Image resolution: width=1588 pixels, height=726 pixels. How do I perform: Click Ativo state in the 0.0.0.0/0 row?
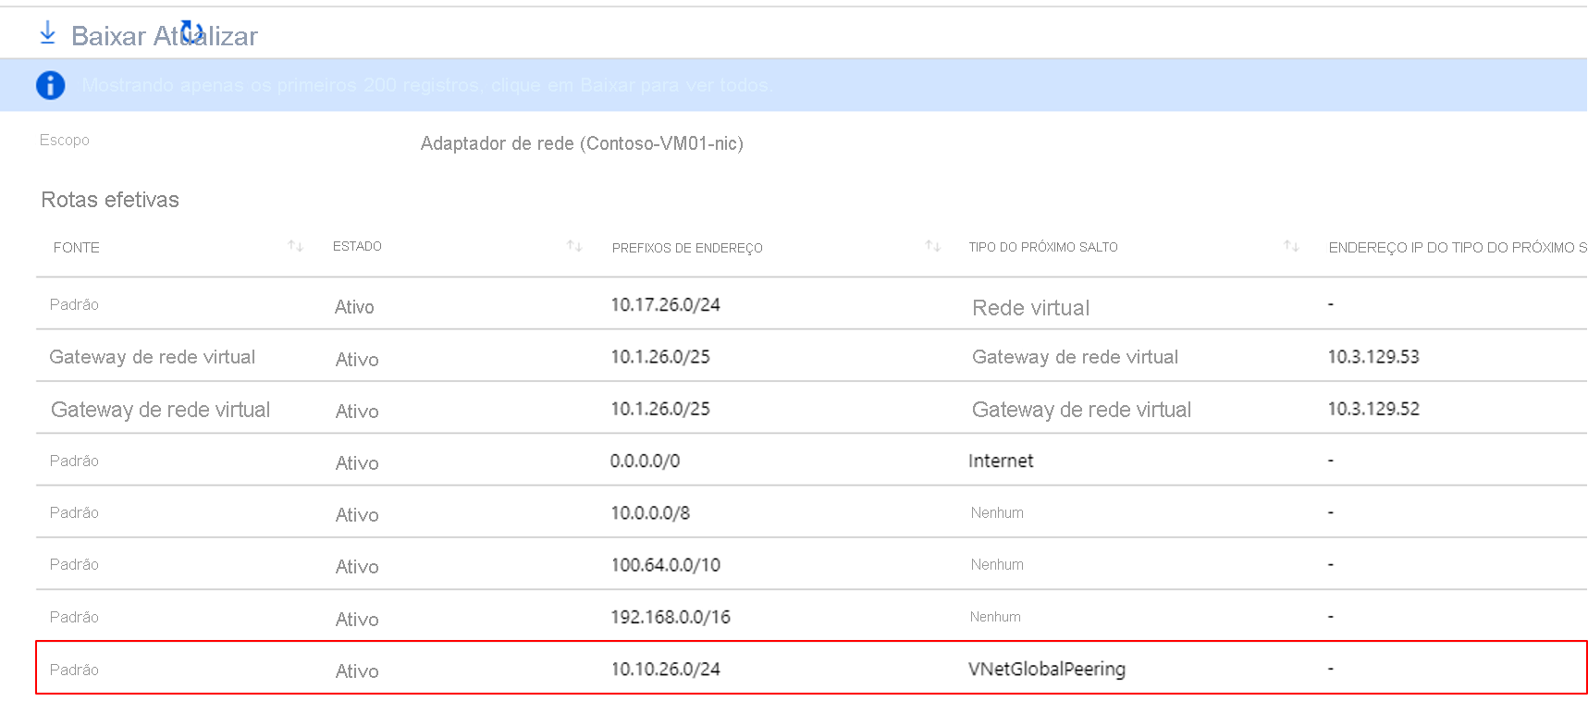point(357,463)
